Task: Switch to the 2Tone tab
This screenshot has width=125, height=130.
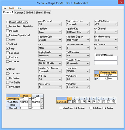Action: click(39, 13)
